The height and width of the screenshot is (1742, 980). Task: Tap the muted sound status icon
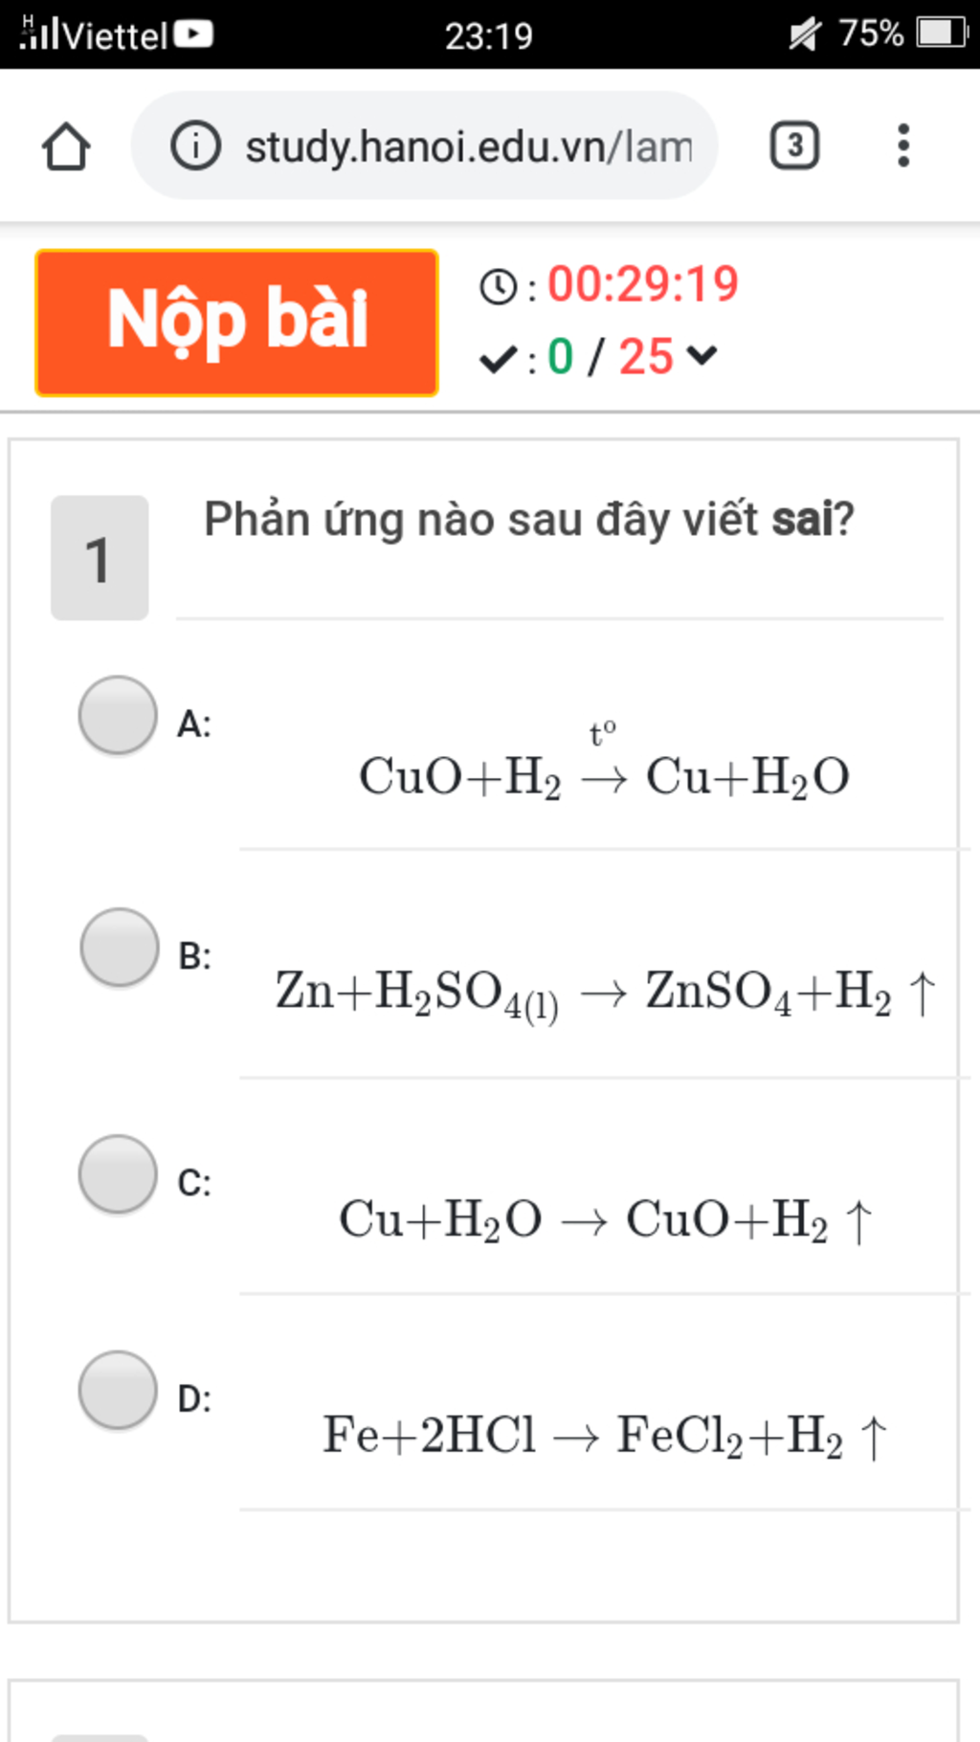pos(804,34)
